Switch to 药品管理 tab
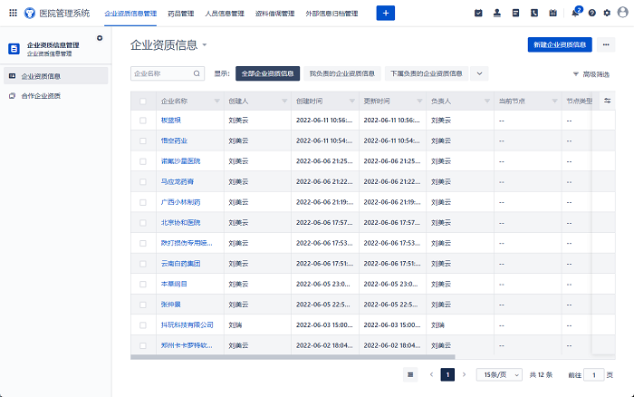Screen dimensions: 634x397 (181, 14)
